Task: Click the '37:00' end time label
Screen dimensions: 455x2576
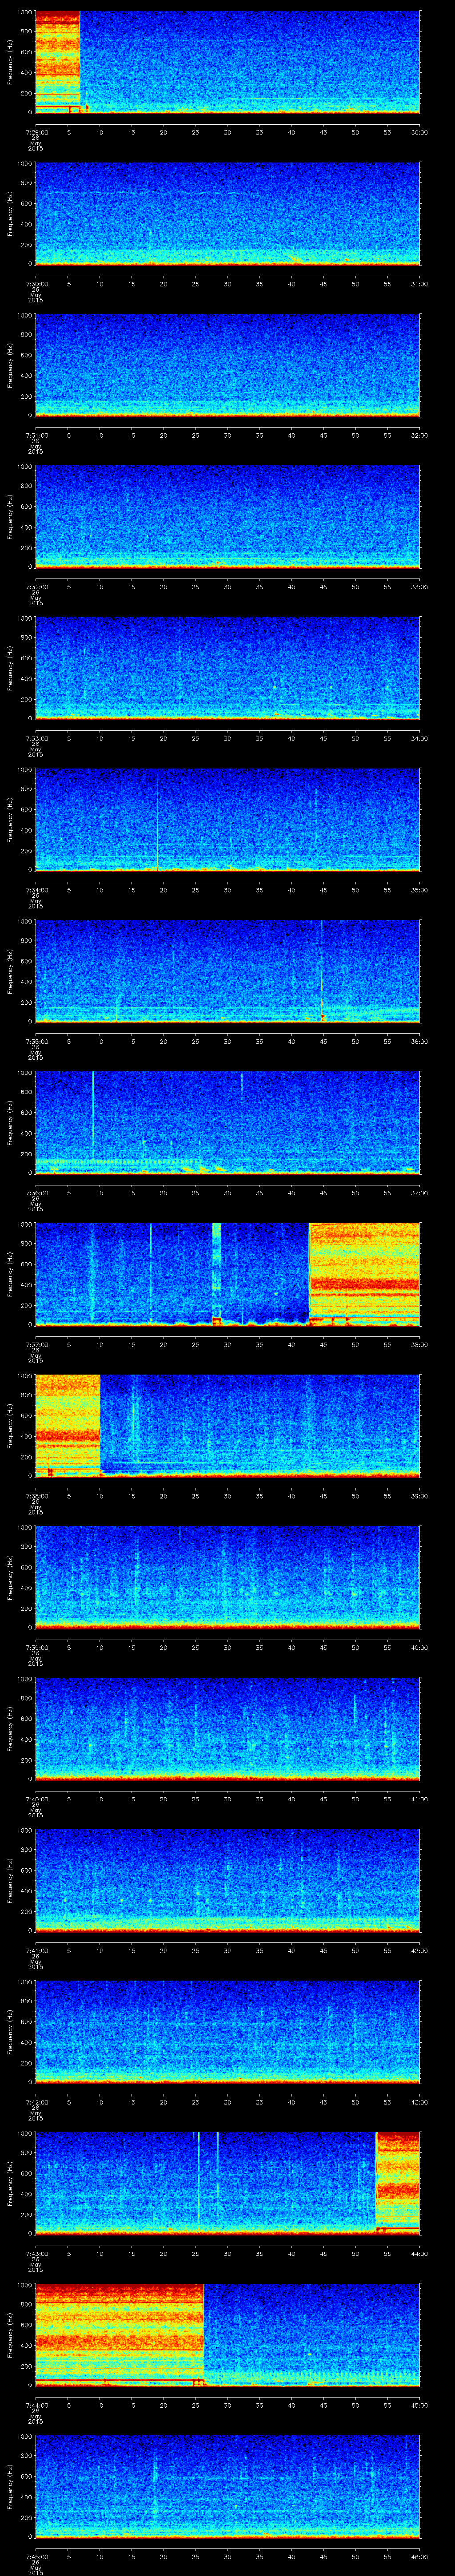Action: tap(419, 1192)
